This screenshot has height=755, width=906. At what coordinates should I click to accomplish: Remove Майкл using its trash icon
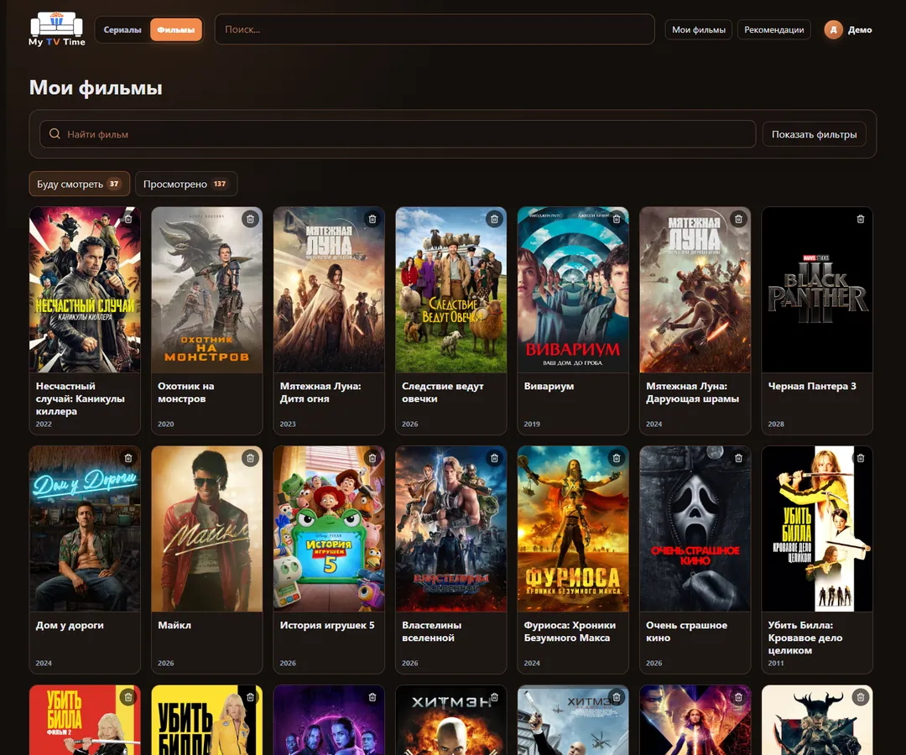click(x=250, y=458)
